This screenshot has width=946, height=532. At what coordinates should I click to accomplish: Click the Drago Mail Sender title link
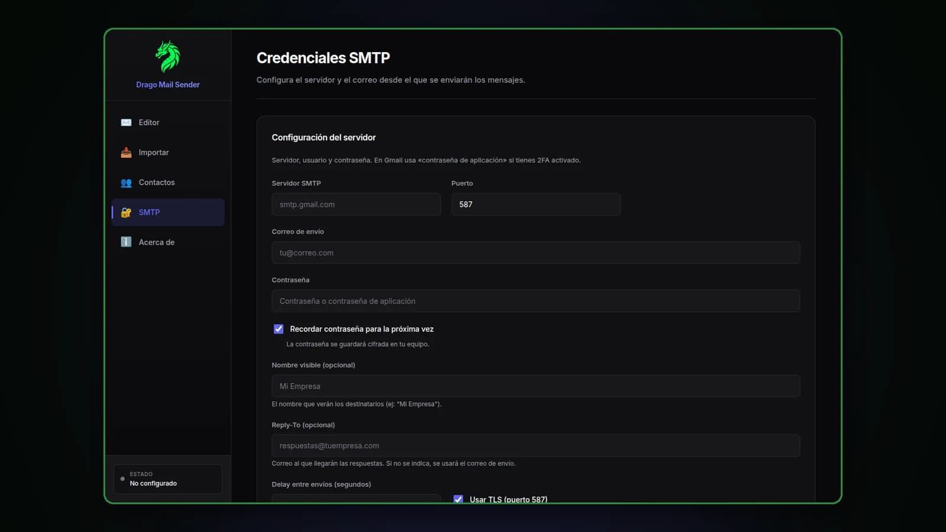pyautogui.click(x=168, y=85)
